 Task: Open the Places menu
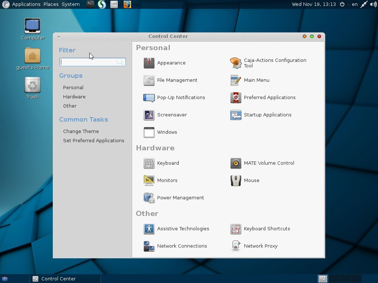[x=51, y=4]
